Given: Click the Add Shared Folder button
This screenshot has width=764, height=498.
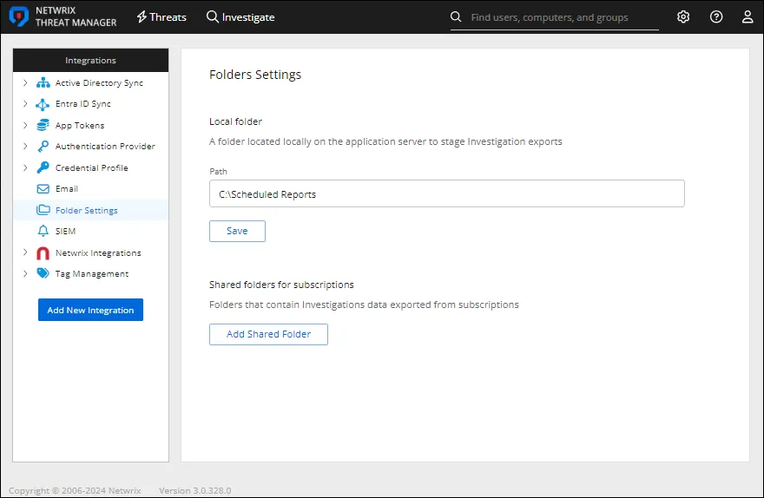Looking at the screenshot, I should click(268, 334).
